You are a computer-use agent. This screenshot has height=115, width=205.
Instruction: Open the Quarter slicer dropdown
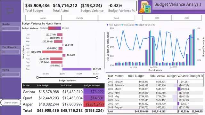point(11,29)
